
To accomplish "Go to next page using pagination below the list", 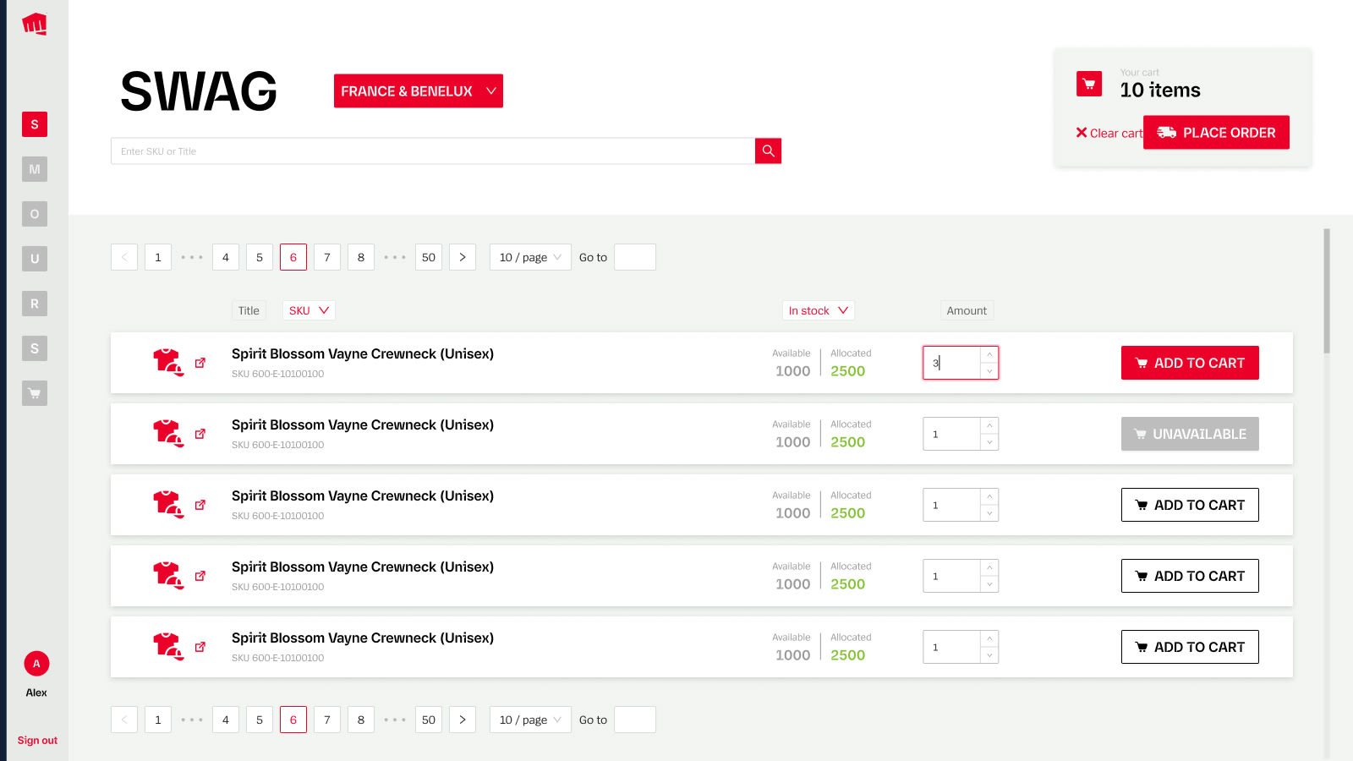I will [463, 720].
